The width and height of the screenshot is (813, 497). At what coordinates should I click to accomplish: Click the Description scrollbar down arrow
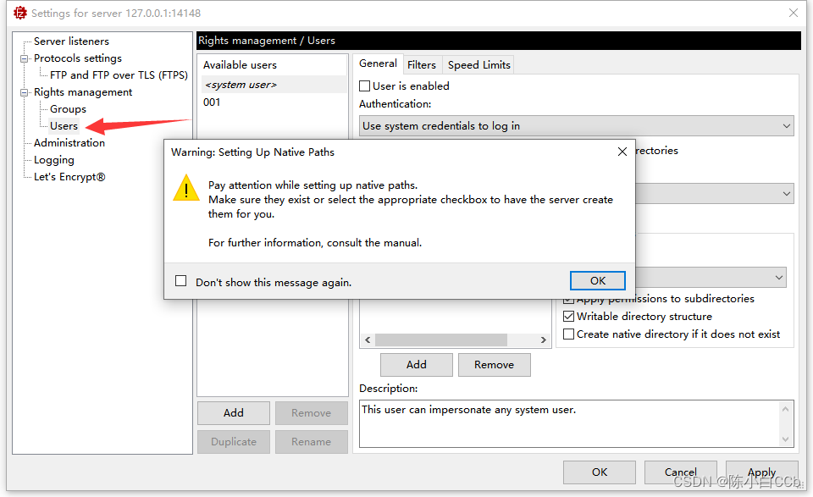pyautogui.click(x=785, y=439)
